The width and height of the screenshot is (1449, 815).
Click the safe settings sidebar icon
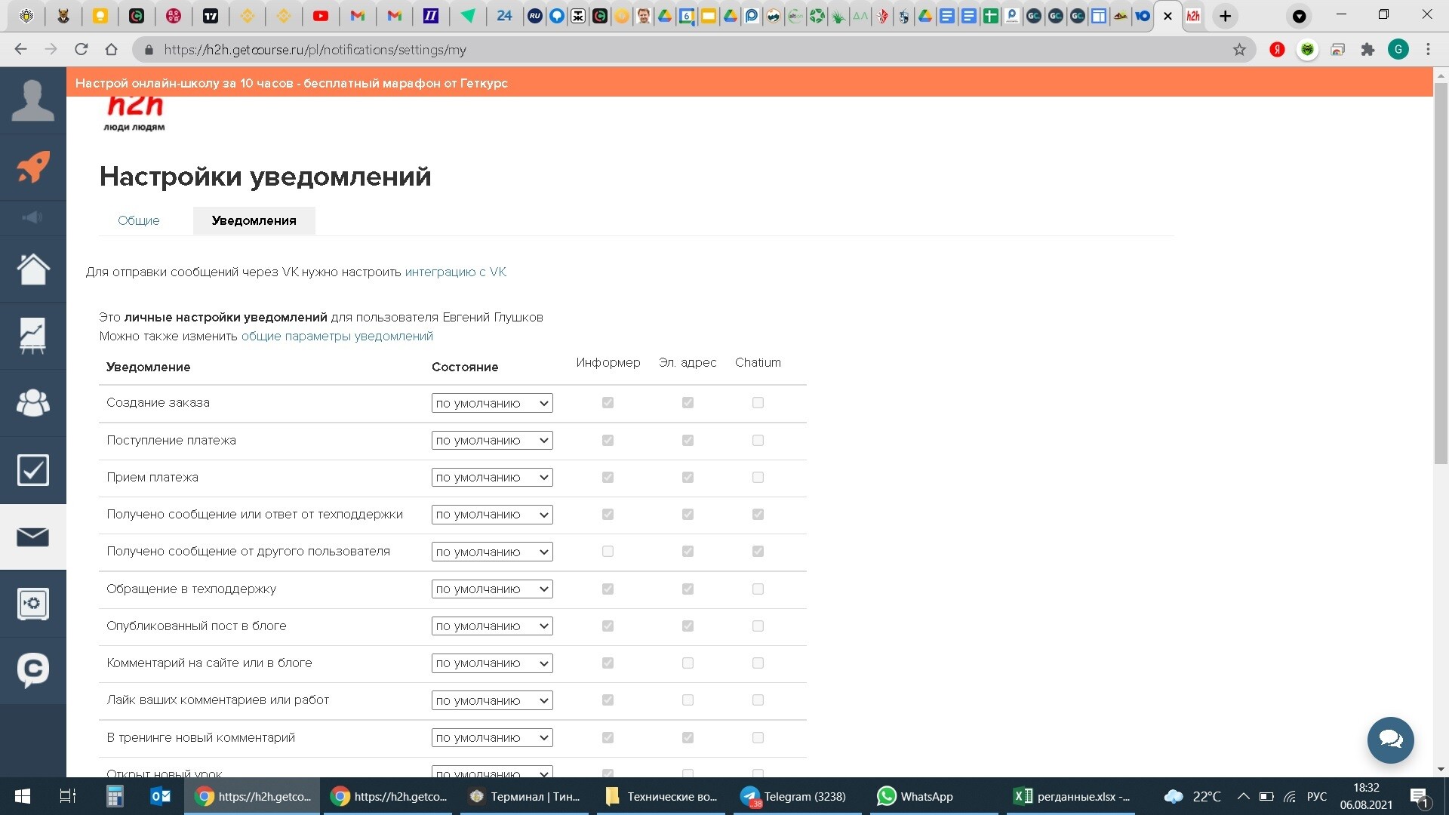click(x=33, y=604)
